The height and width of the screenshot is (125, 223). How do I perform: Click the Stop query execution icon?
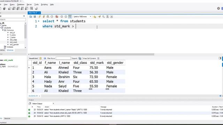click(52, 17)
